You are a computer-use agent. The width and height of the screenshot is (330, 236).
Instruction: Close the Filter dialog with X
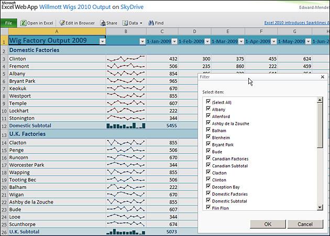point(323,77)
